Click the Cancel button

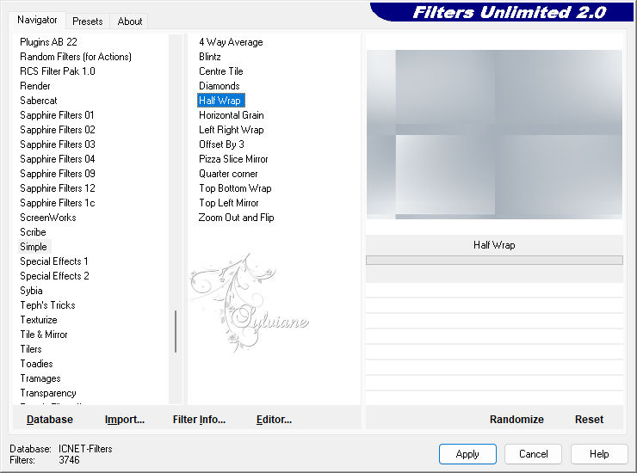(x=533, y=454)
